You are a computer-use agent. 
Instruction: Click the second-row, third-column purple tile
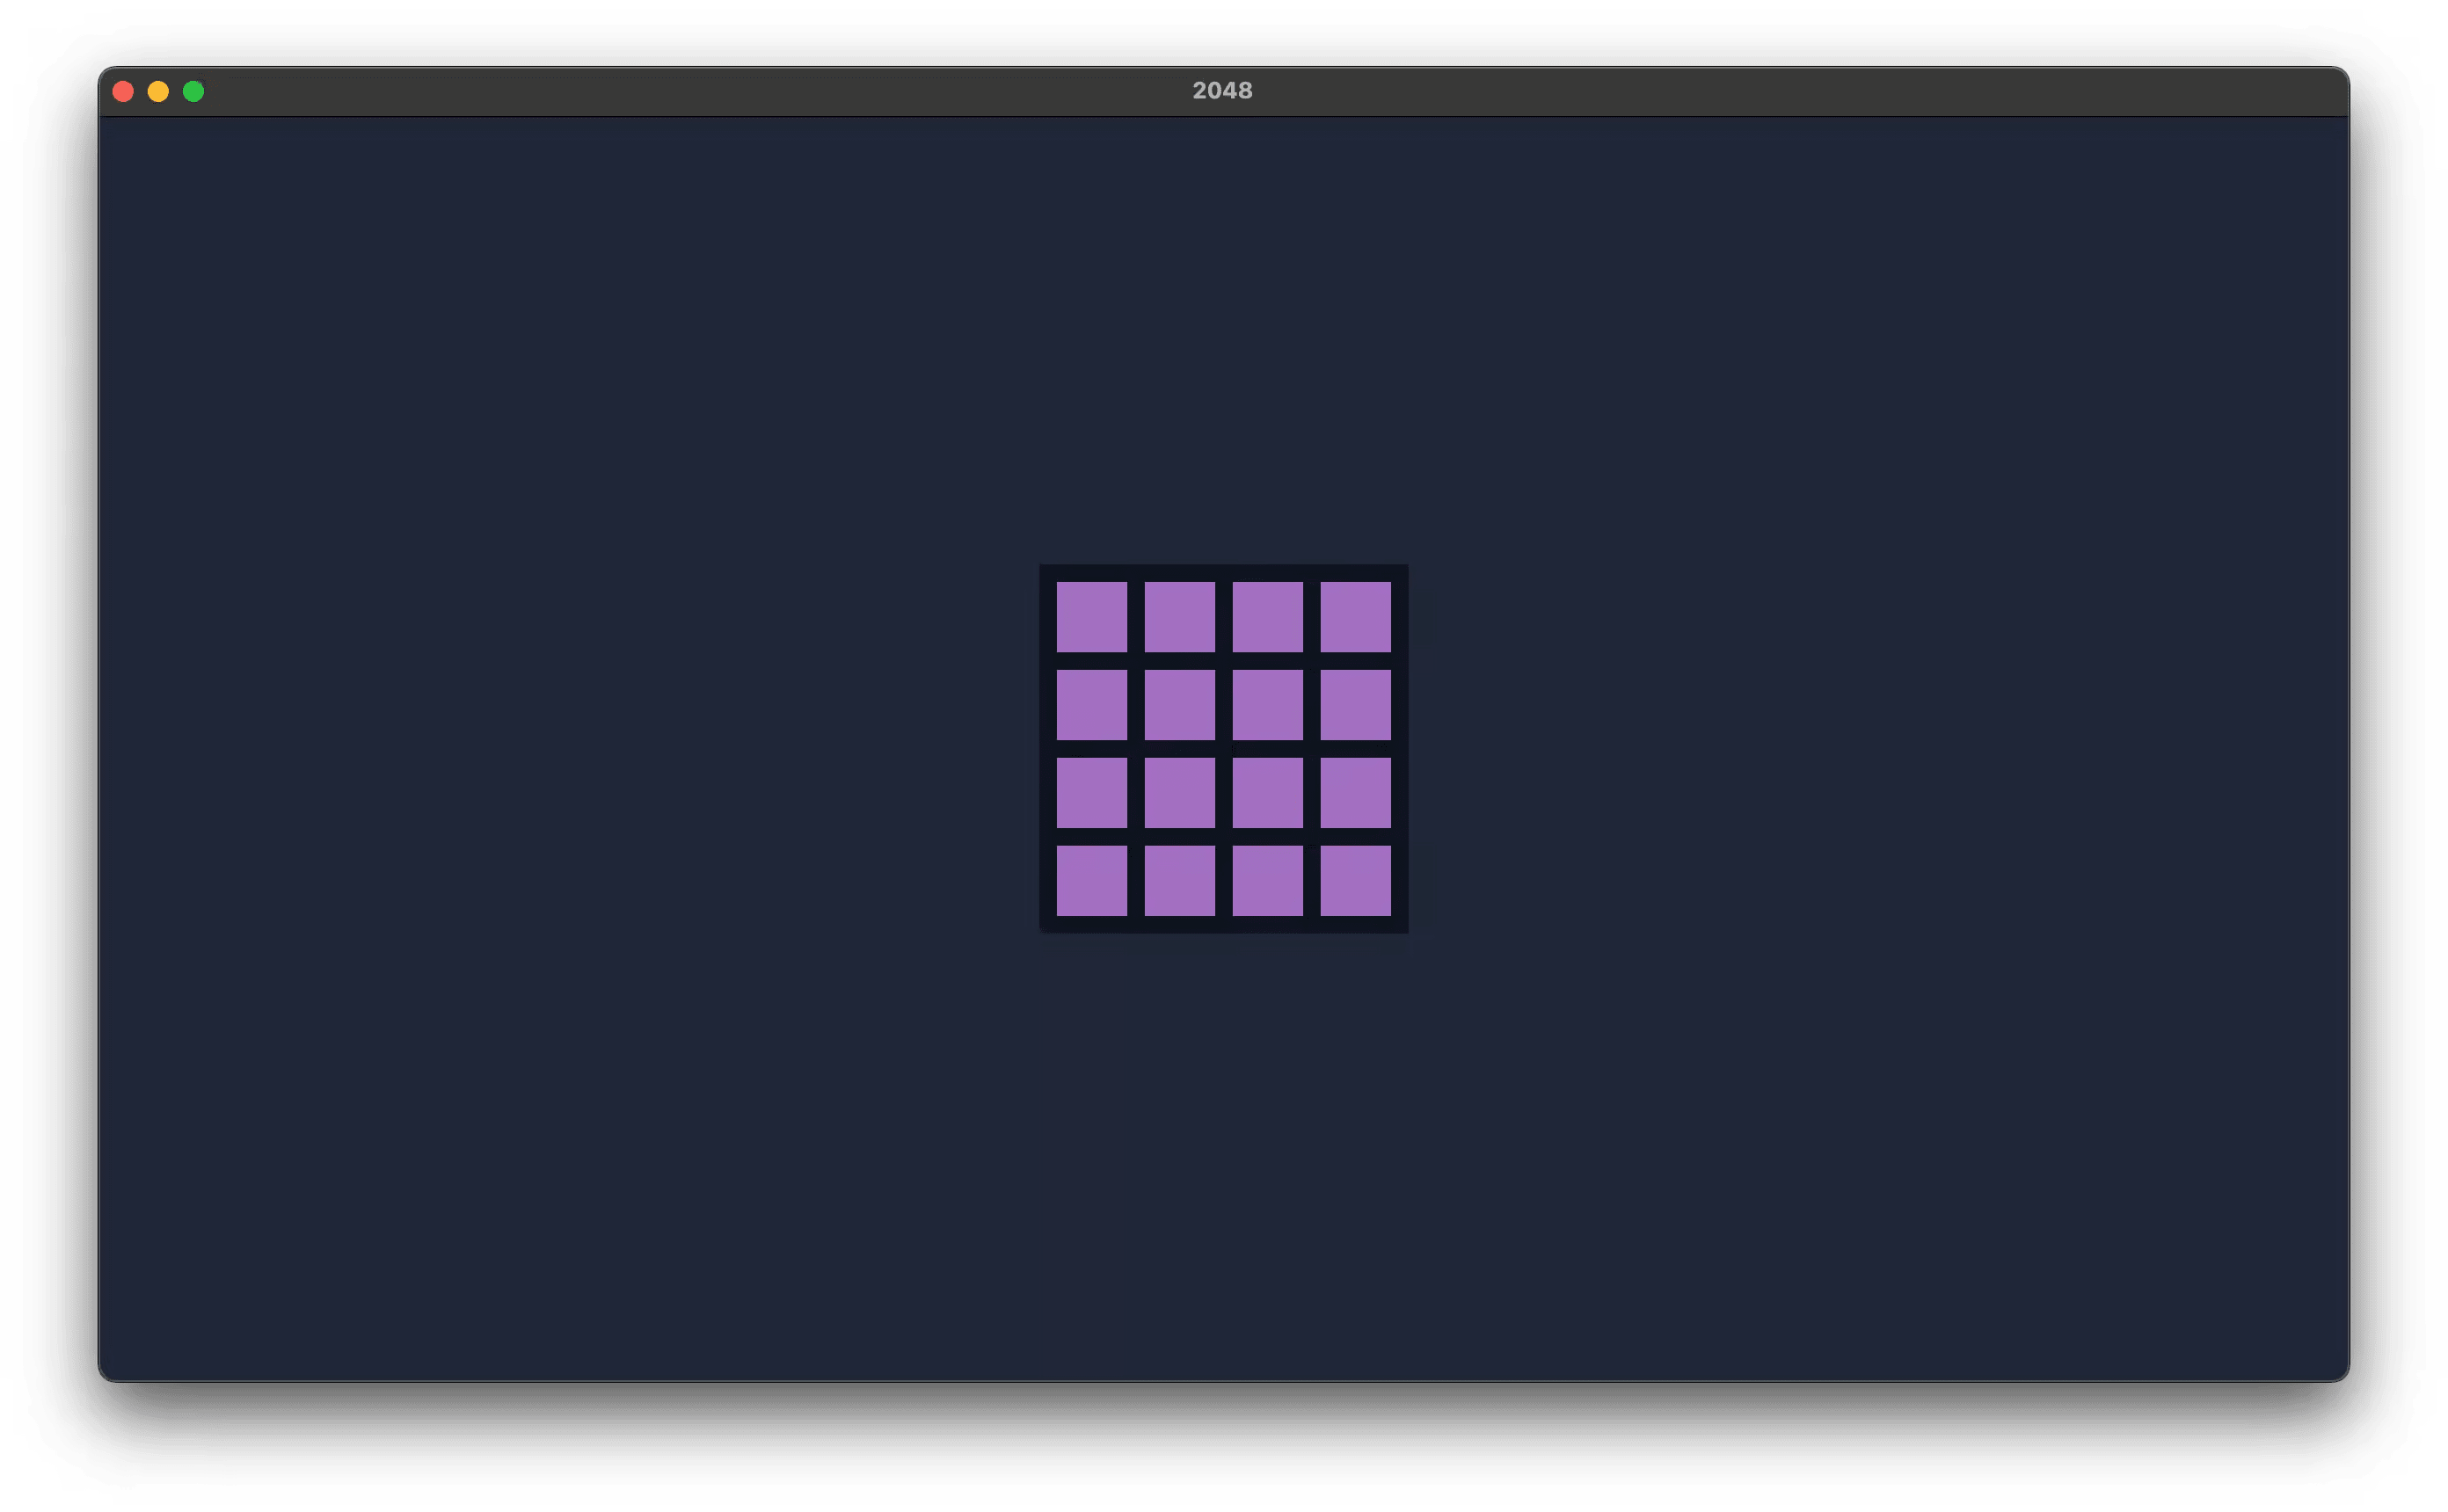tap(1268, 705)
